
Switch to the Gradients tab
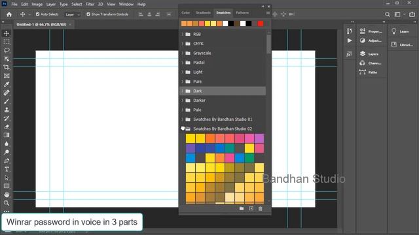(203, 12)
